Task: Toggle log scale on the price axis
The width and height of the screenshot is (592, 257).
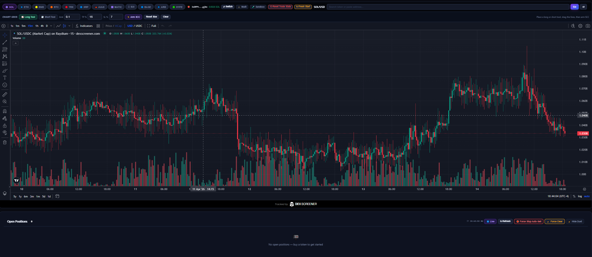Action: click(579, 196)
